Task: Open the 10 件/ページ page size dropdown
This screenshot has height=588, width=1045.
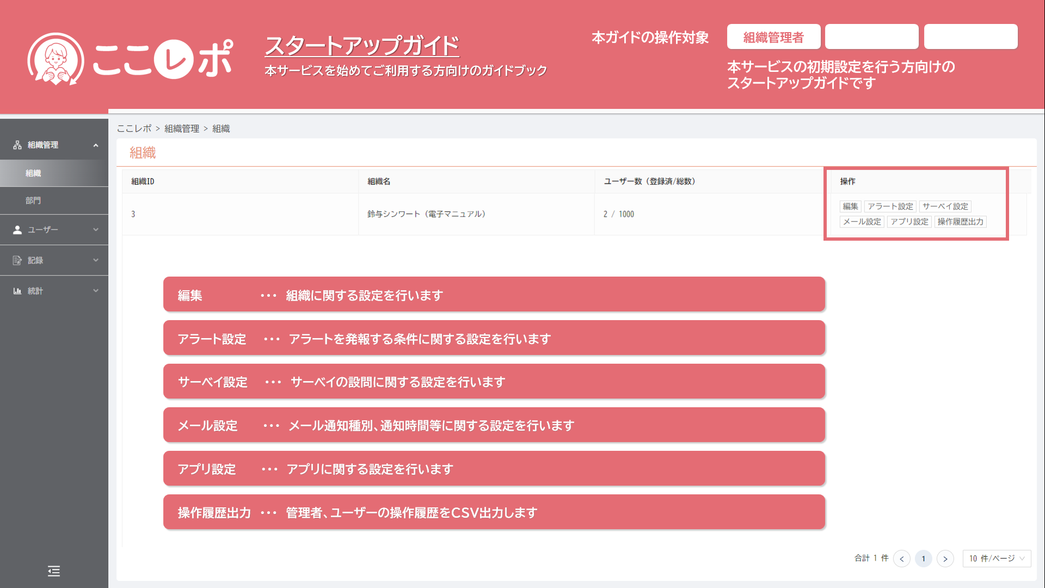Action: coord(997,559)
